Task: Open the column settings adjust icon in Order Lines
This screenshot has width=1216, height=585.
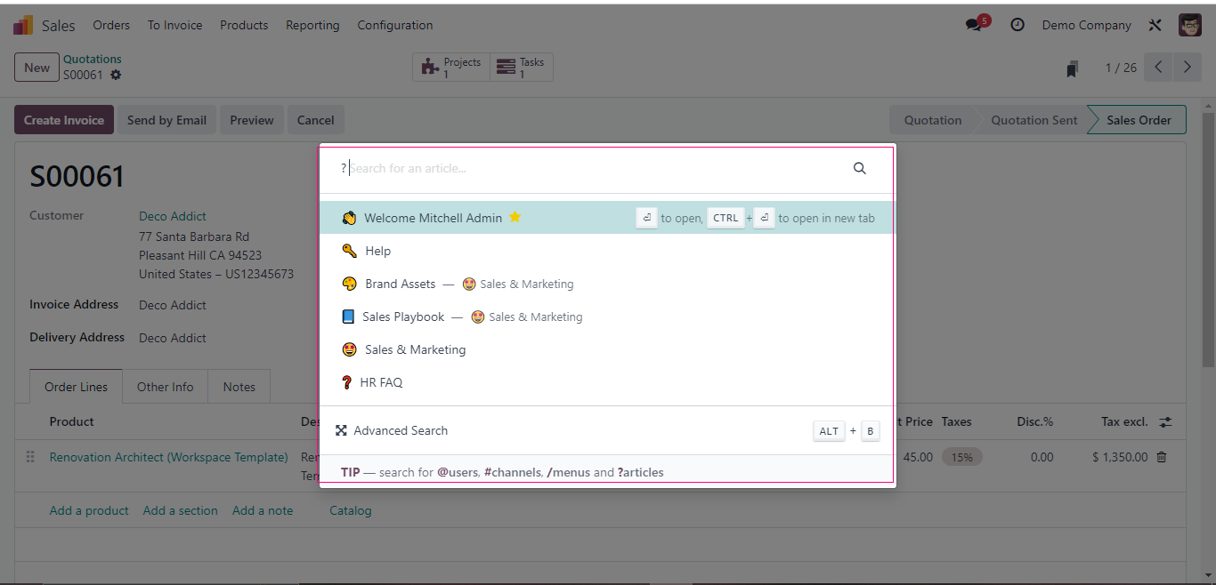Action: pyautogui.click(x=1166, y=421)
